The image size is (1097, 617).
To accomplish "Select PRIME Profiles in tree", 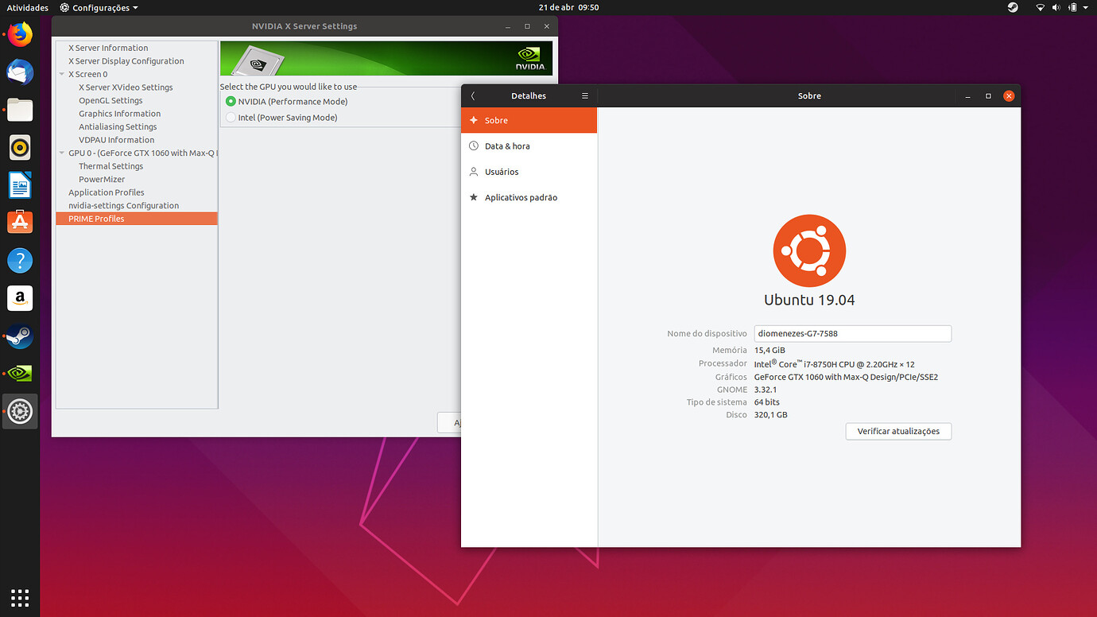I will coord(137,219).
